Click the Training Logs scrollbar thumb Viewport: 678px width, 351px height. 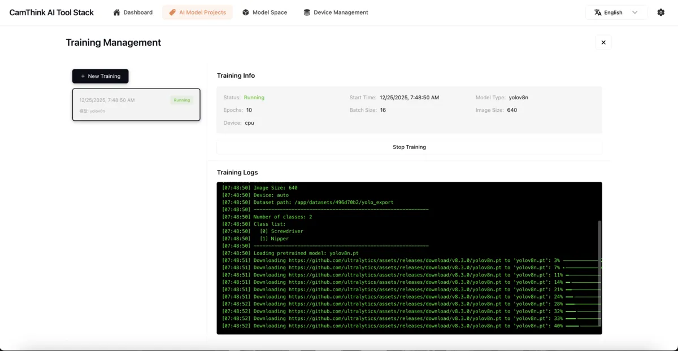tap(599, 274)
